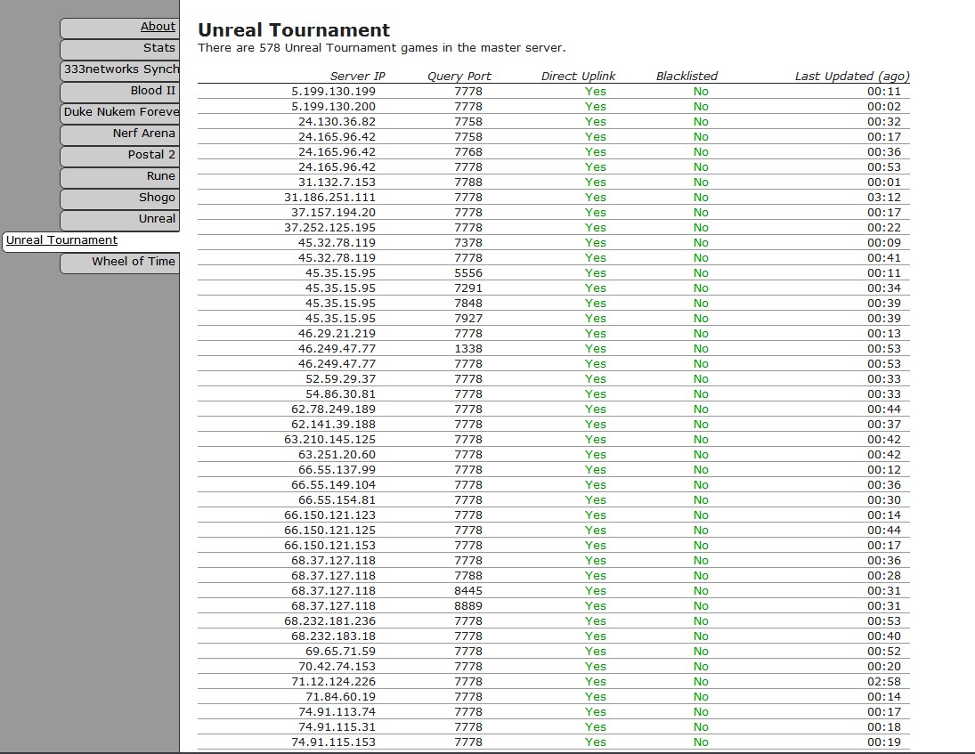Select server IP 71.84.60.19
Image resolution: width=975 pixels, height=754 pixels.
tap(341, 696)
